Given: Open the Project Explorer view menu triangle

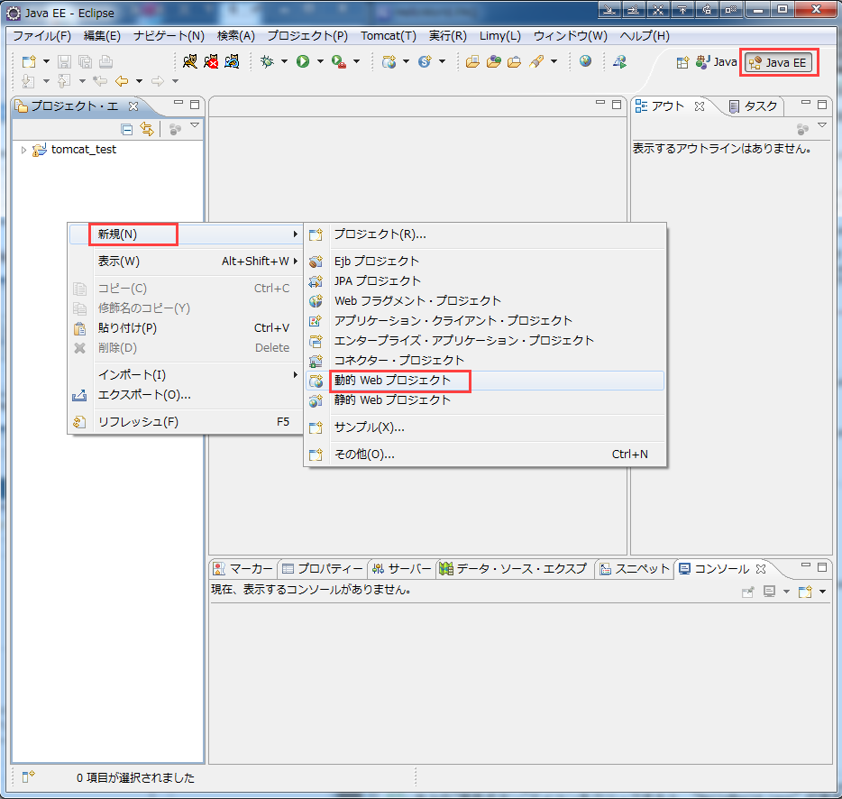Looking at the screenshot, I should coord(194,126).
